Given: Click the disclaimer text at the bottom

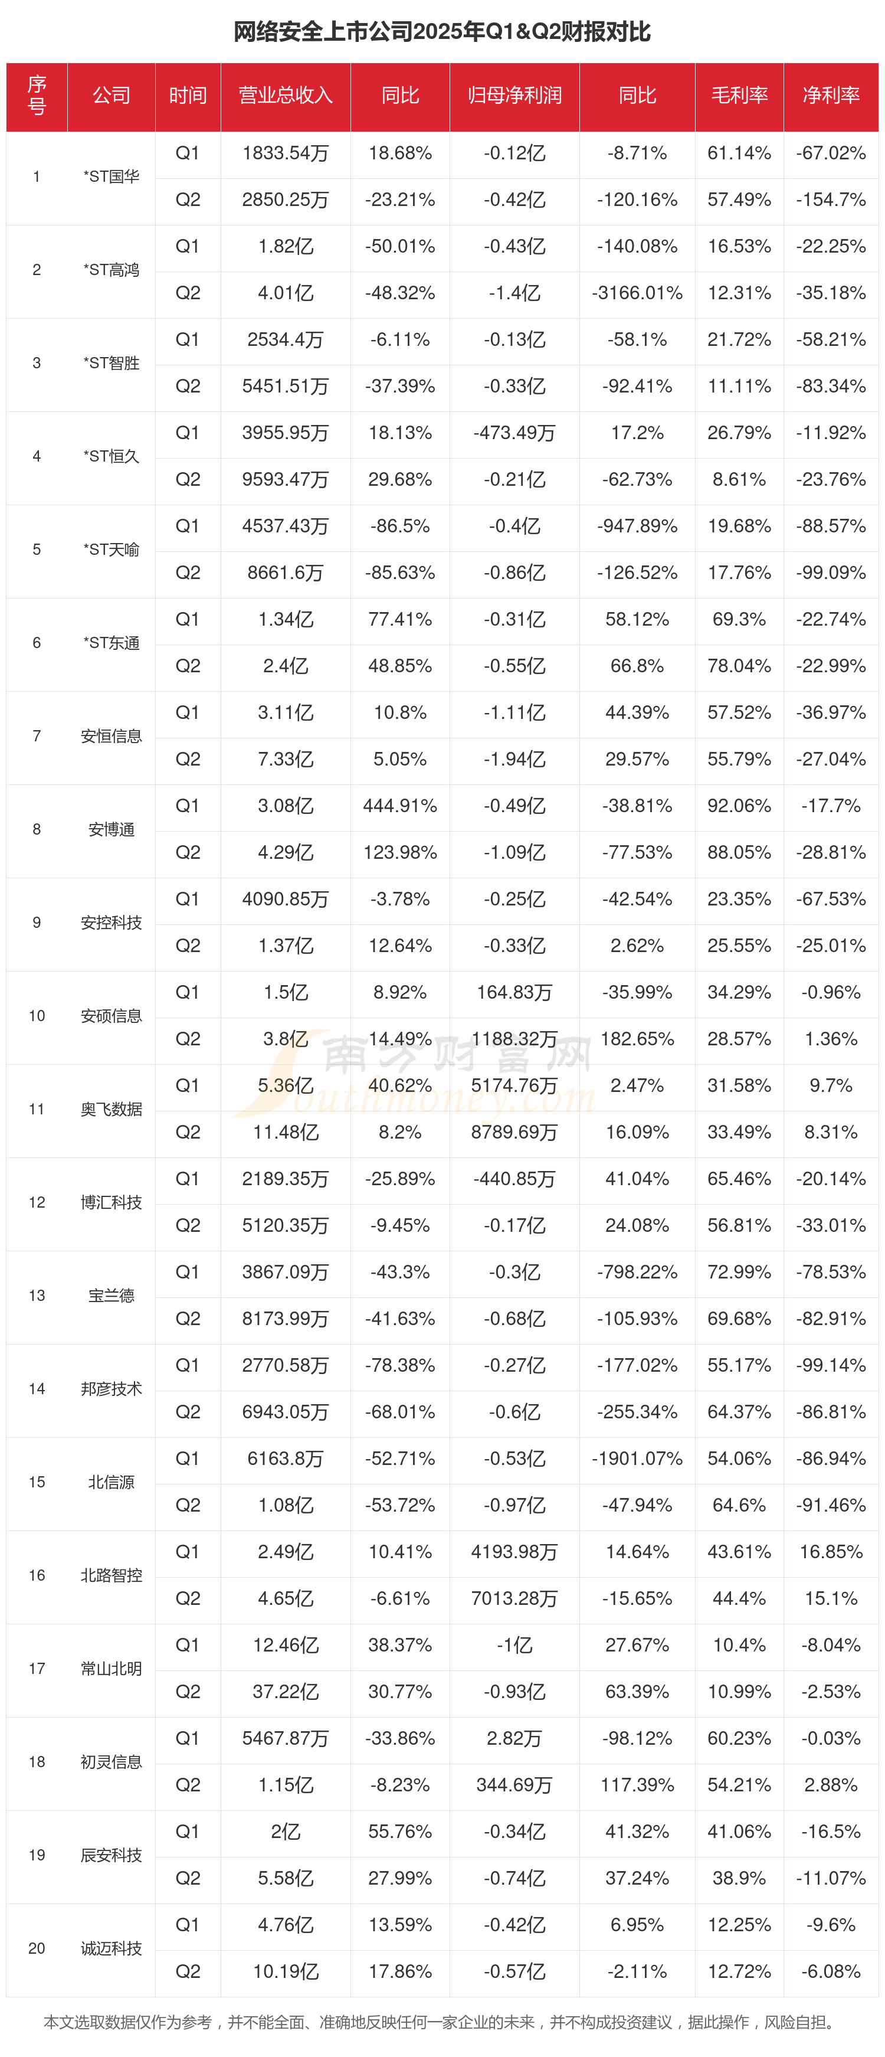Looking at the screenshot, I should [x=442, y=2023].
